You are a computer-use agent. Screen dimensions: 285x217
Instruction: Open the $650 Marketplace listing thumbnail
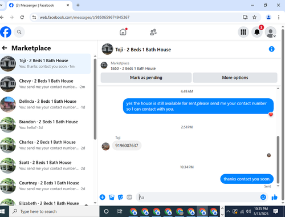pos(104,66)
